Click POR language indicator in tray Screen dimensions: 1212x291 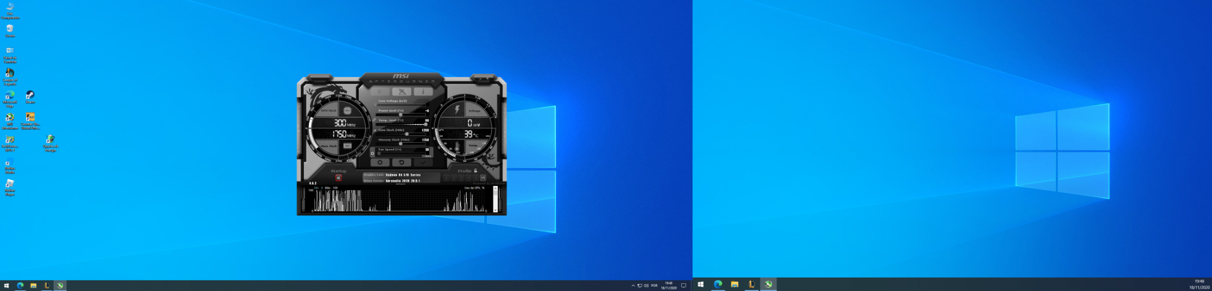654,286
